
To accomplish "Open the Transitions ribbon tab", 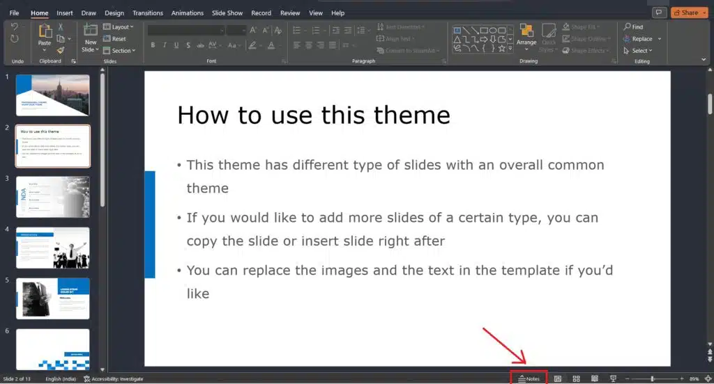I will coord(147,13).
